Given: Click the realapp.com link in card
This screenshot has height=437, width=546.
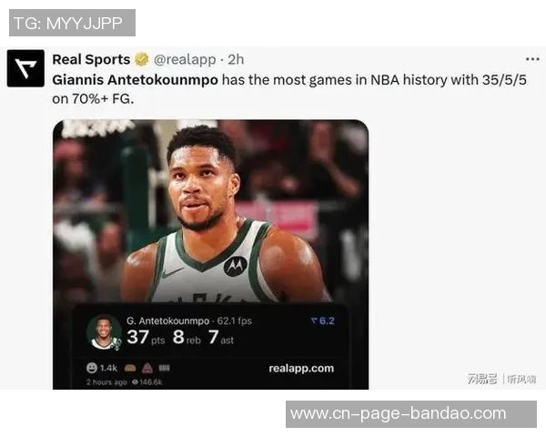Looking at the screenshot, I should click(x=301, y=369).
